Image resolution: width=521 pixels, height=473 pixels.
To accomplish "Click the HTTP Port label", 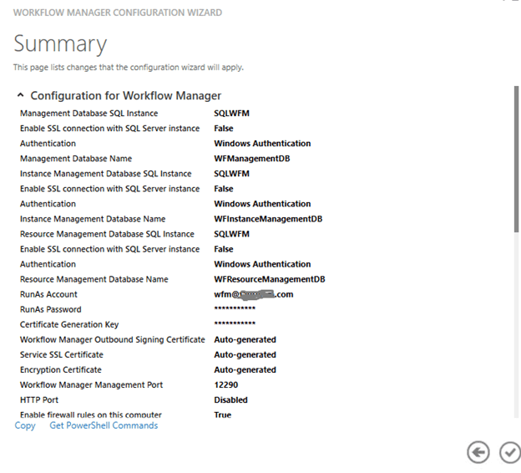I will pos(39,399).
